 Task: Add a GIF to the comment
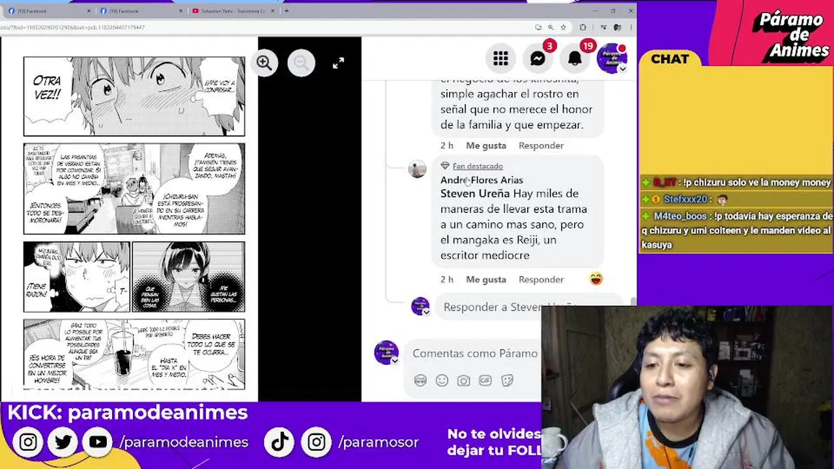(x=485, y=380)
